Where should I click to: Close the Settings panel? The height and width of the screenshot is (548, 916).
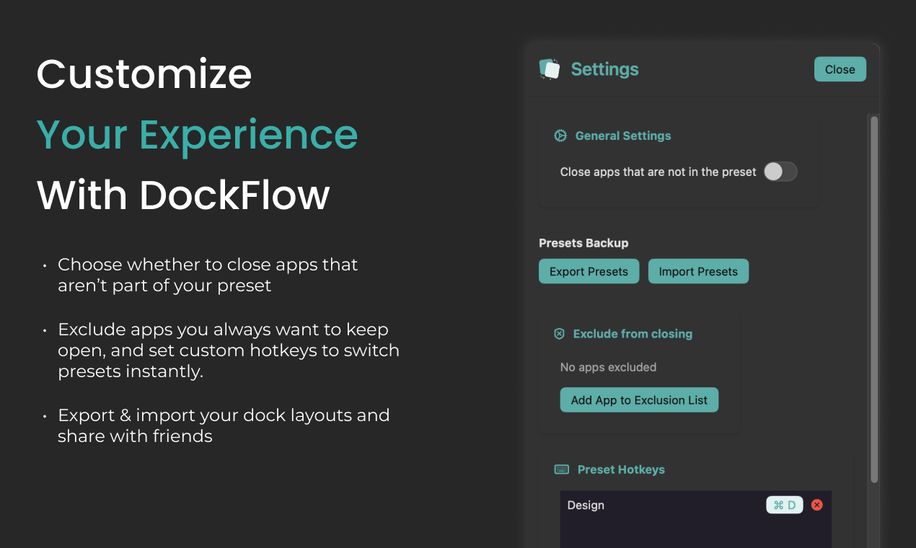point(840,69)
